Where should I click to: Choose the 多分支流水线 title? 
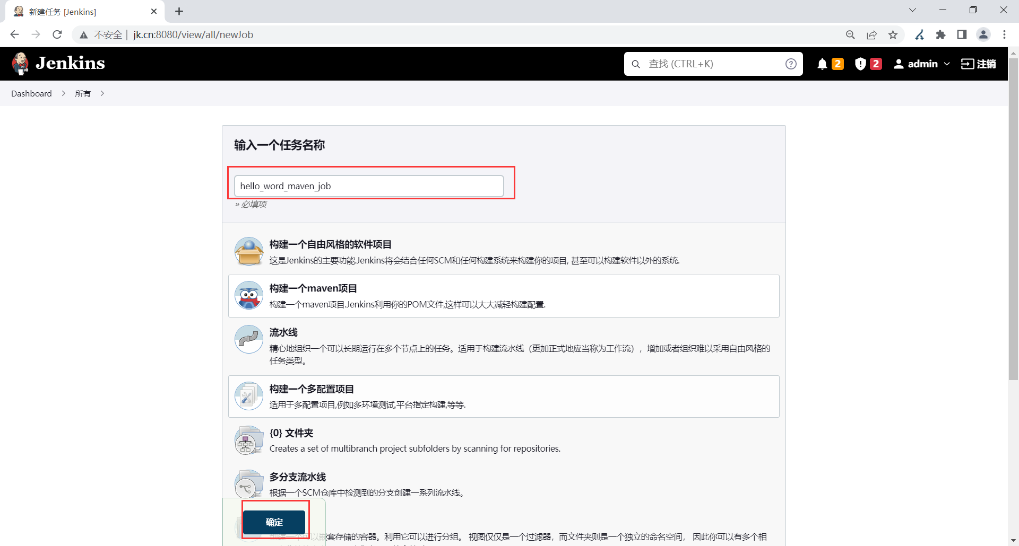pyautogui.click(x=298, y=477)
